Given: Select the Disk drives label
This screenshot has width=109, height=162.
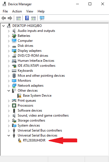Looking at the screenshot, I should click(x=25, y=46).
